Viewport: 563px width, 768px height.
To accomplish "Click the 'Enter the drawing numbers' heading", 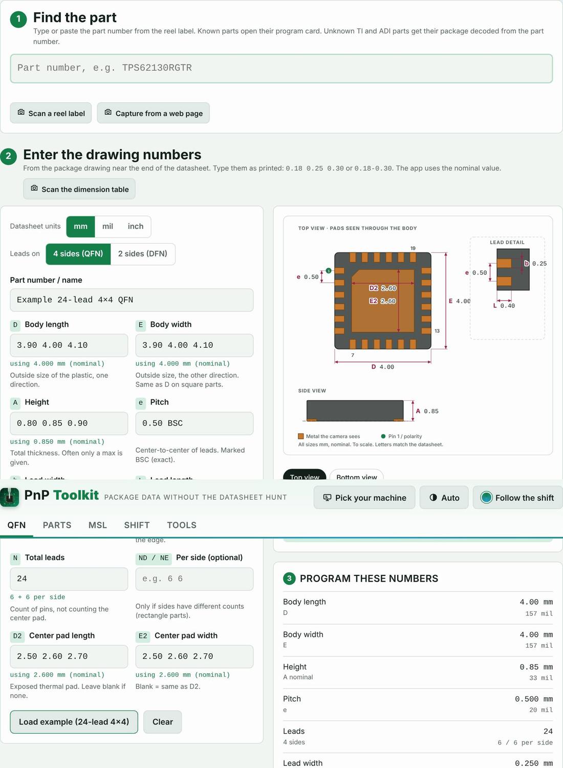I will point(112,155).
